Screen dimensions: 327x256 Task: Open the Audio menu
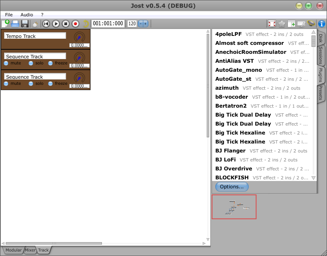click(27, 15)
